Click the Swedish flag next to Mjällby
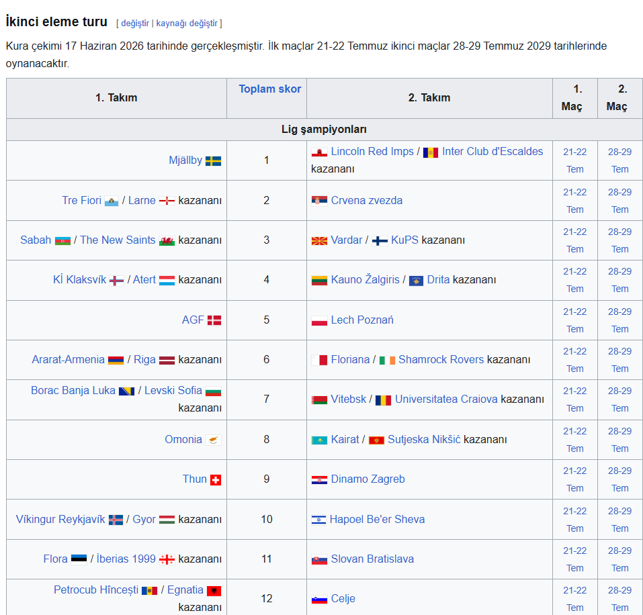Image resolution: width=643 pixels, height=615 pixels. click(x=213, y=160)
